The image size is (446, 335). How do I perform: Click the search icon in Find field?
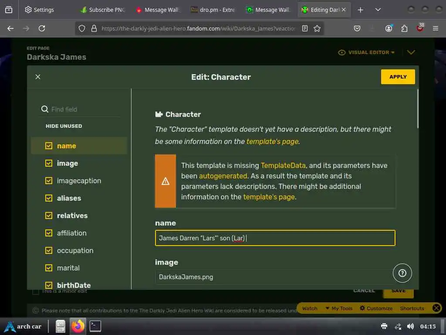[45, 109]
